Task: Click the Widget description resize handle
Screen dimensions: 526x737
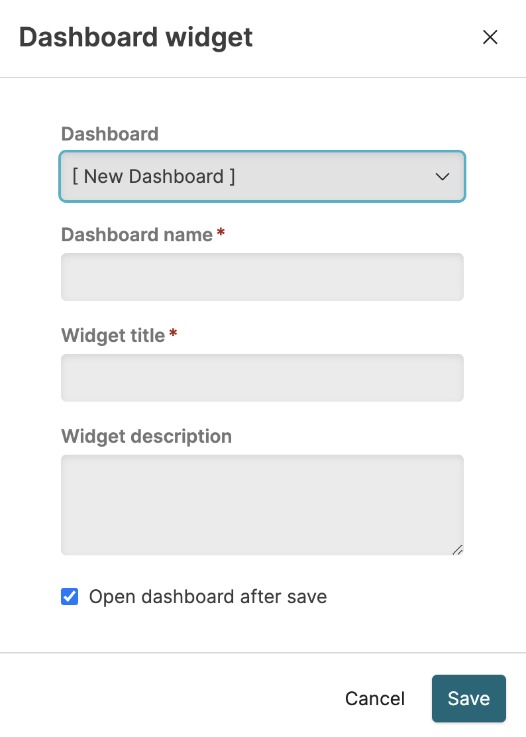Action: coord(457,549)
